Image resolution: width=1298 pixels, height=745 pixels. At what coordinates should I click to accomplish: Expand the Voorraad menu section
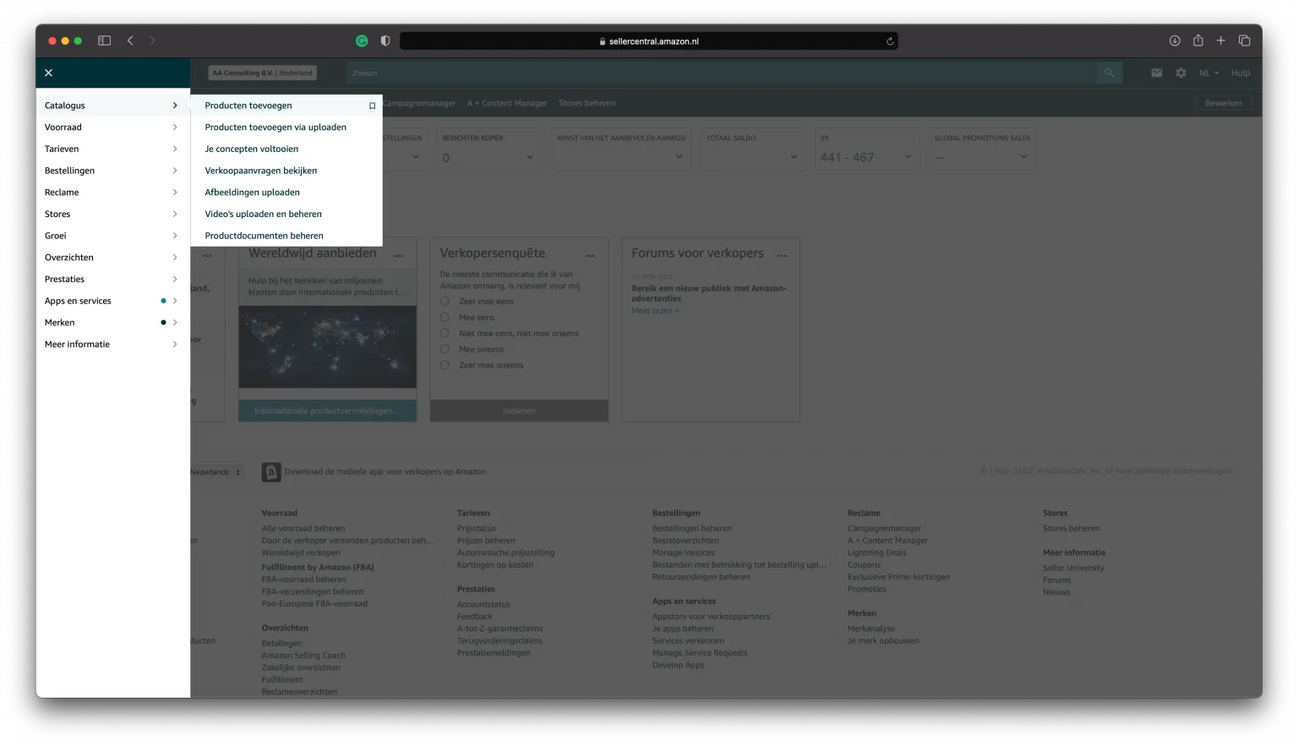112,128
